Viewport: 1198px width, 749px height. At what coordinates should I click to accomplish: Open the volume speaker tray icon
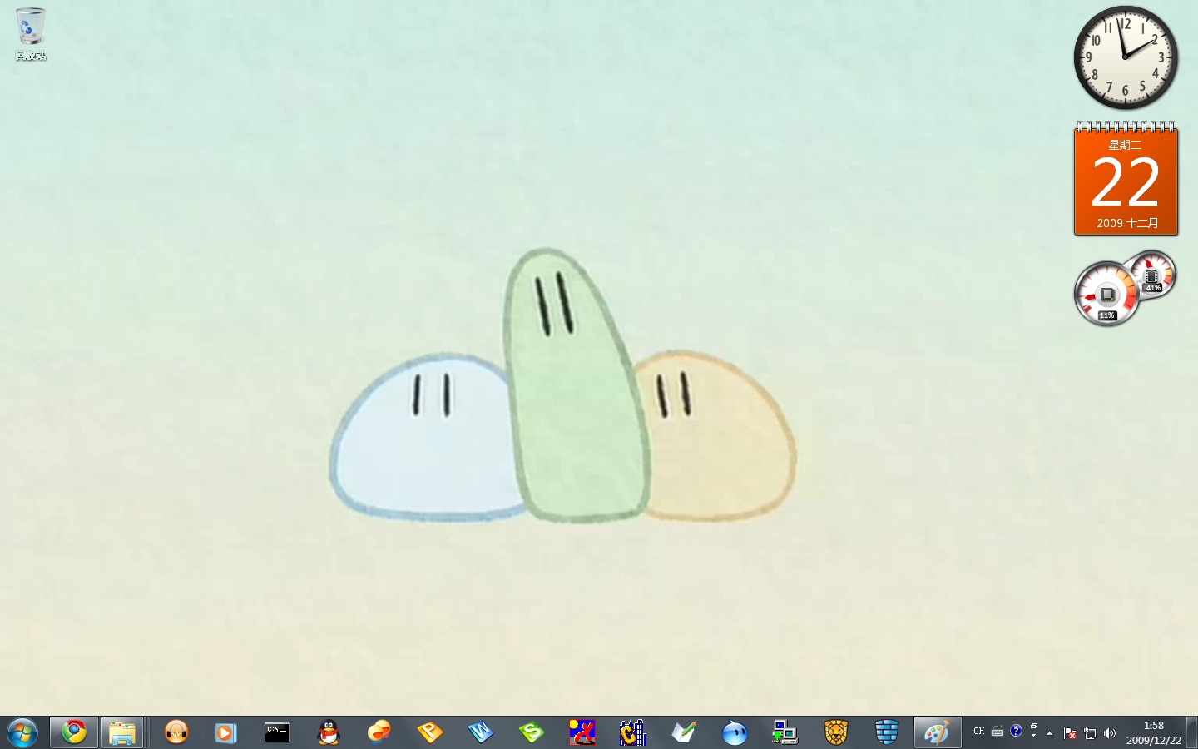pyautogui.click(x=1110, y=733)
